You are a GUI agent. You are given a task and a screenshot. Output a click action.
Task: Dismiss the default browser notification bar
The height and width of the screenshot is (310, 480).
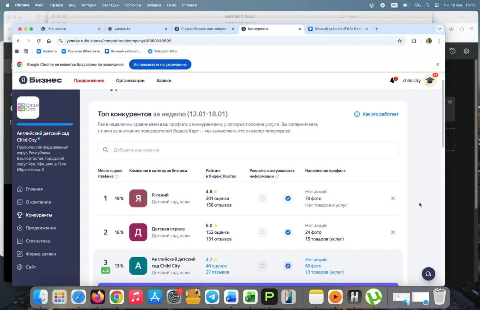click(438, 64)
